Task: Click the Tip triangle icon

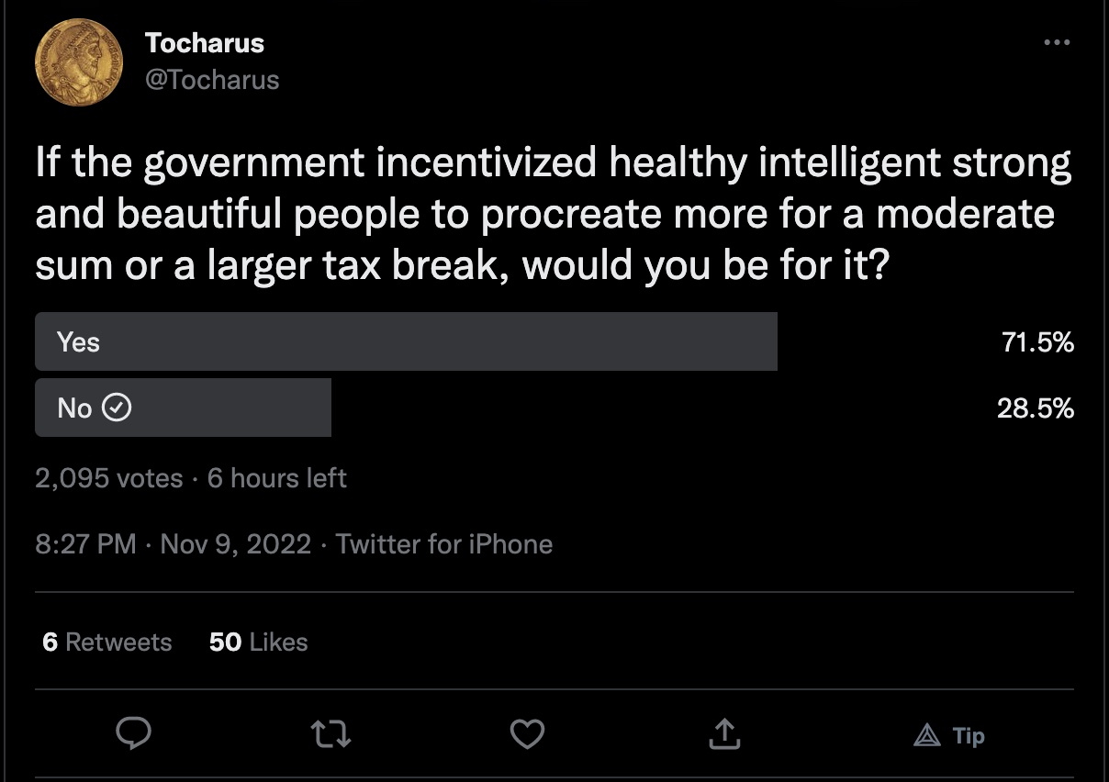Action: coord(927,735)
